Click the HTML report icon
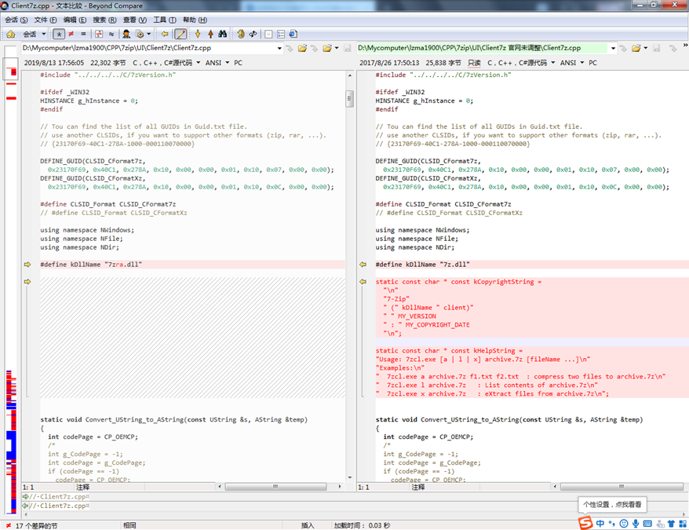This screenshot has width=689, height=530. [x=293, y=34]
